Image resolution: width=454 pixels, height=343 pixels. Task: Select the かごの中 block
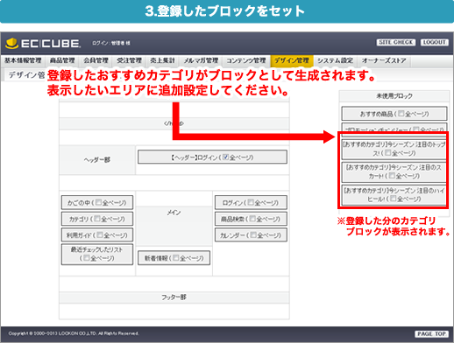pyautogui.click(x=97, y=202)
